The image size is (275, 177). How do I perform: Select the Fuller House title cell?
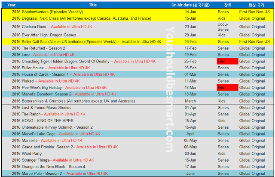(x=56, y=68)
